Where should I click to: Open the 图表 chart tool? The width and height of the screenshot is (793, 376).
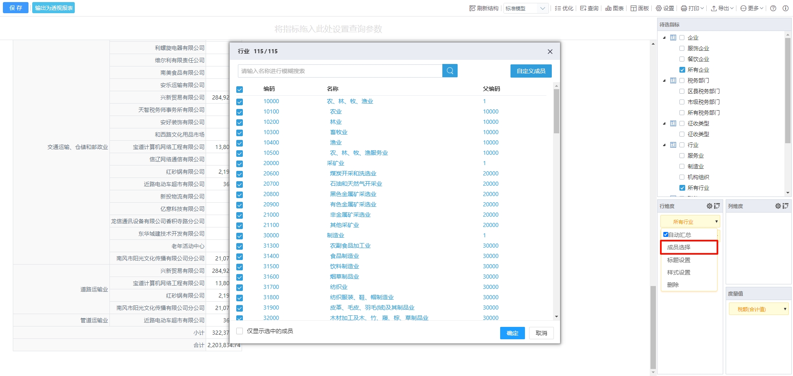coord(614,8)
